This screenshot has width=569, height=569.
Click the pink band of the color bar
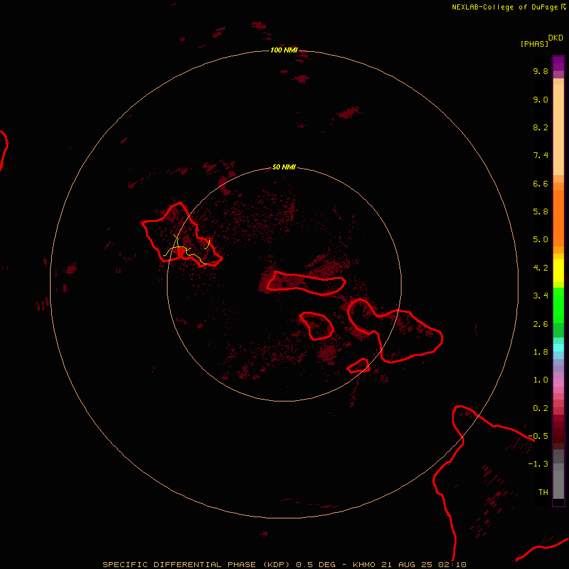[x=558, y=383]
